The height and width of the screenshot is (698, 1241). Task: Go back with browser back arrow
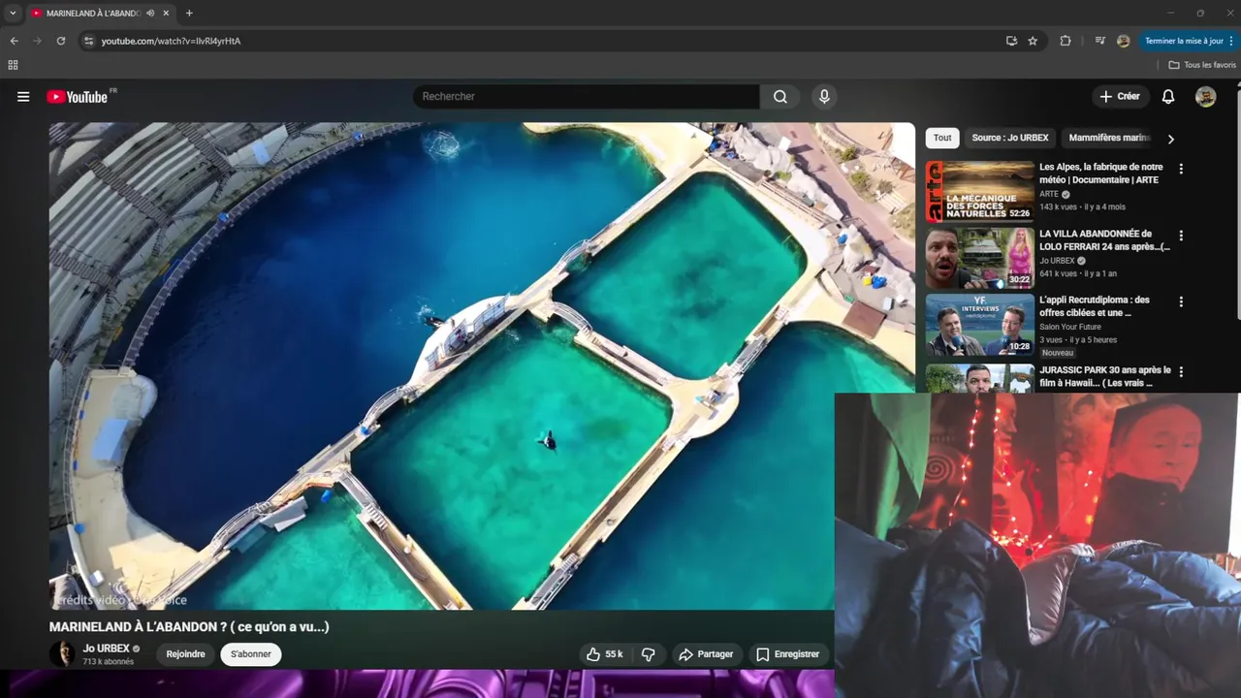(x=14, y=41)
